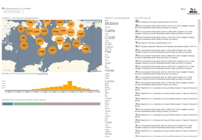202x140 pixels.
Task: Toggle absolute values for decade distribution
Action: tap(43, 73)
